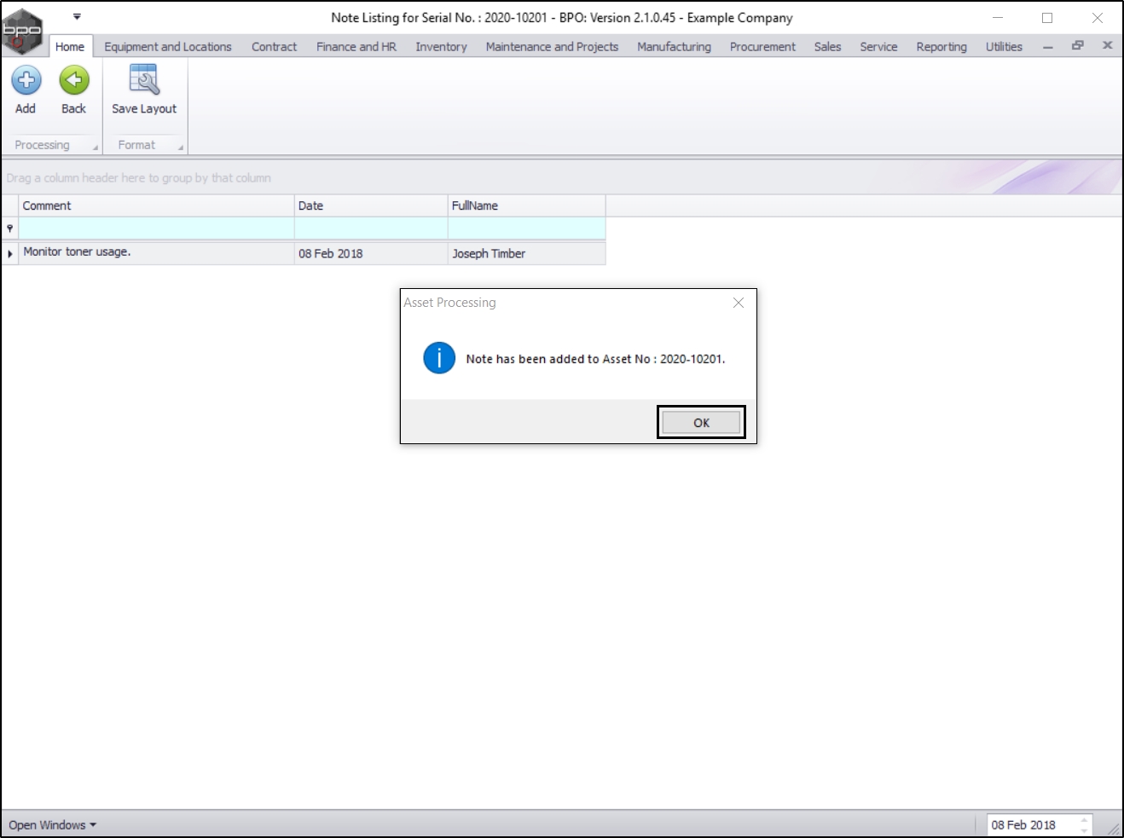Image resolution: width=1124 pixels, height=838 pixels.
Task: Close the inner document window
Action: (1108, 46)
